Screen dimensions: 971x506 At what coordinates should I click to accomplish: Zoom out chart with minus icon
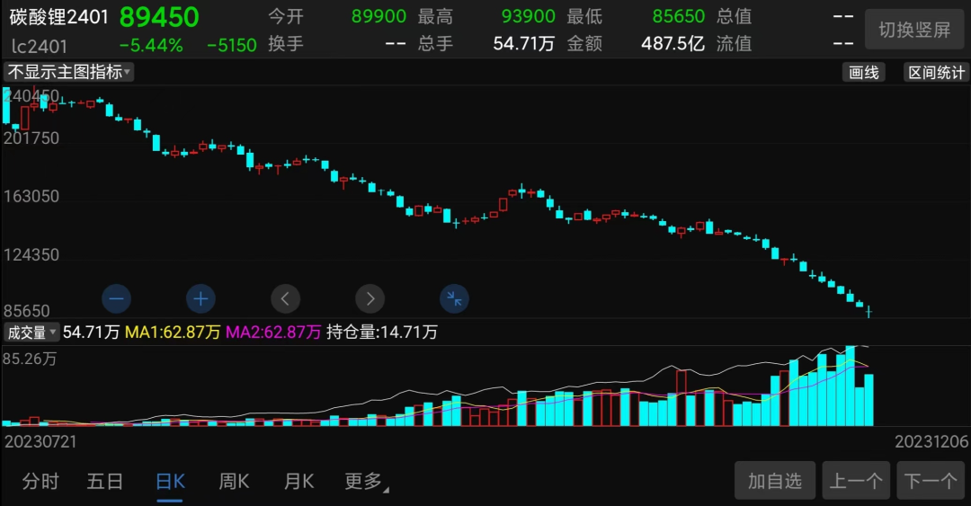pos(116,299)
